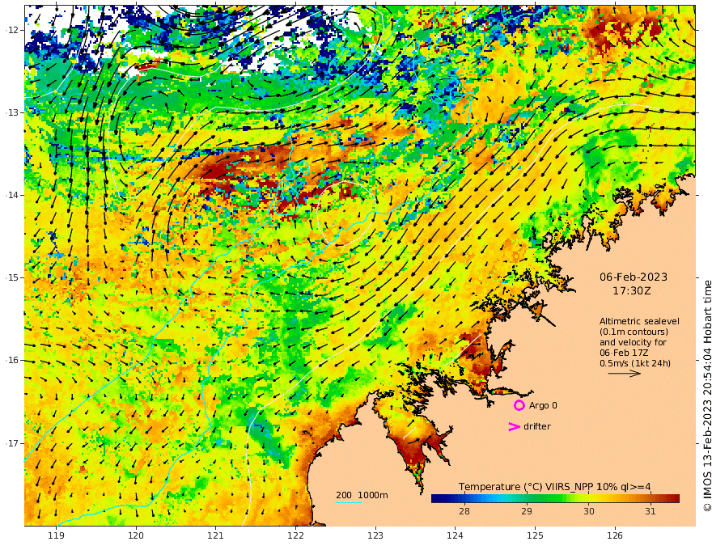Click the '29' color bar tick label
Viewport: 712px width, 550px height.
point(526,511)
